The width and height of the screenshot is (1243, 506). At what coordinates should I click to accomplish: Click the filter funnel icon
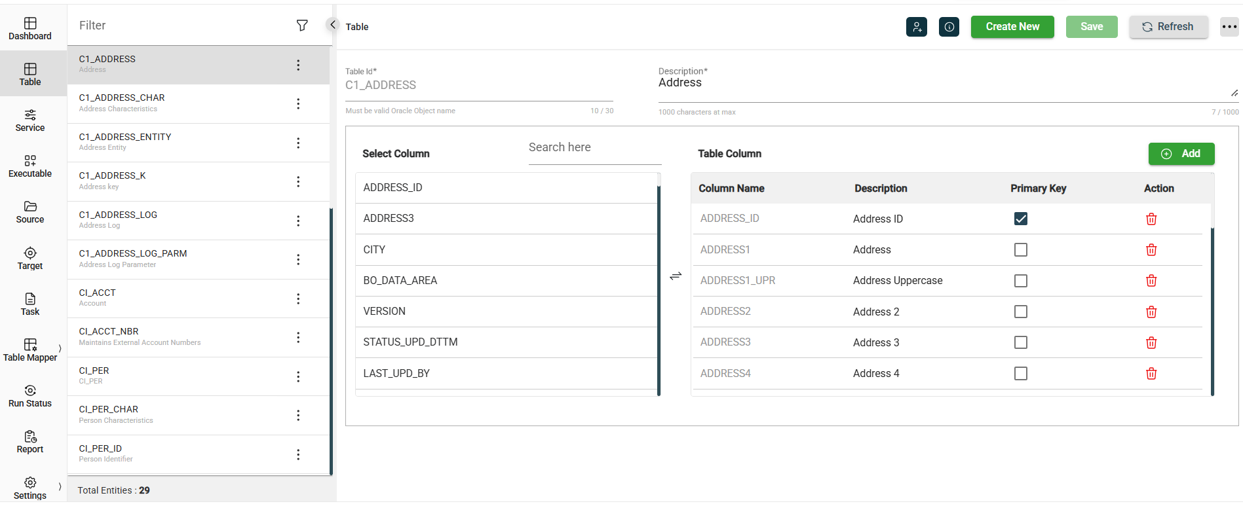302,26
